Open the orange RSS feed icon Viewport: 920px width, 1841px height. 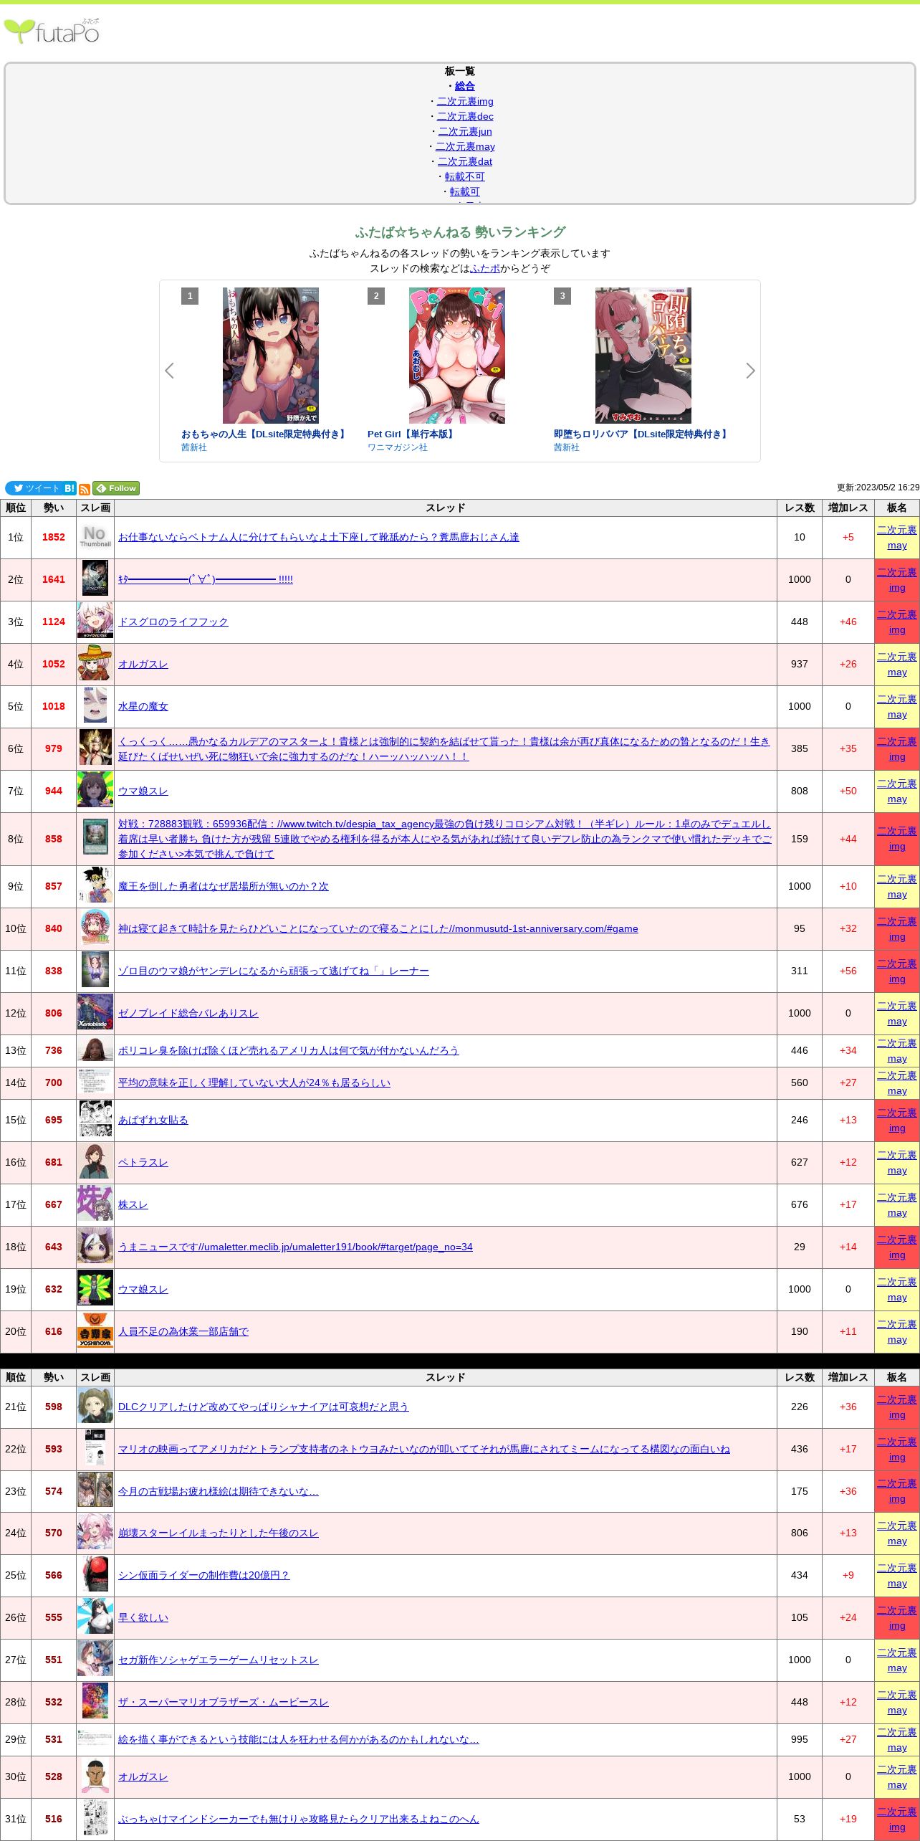85,489
